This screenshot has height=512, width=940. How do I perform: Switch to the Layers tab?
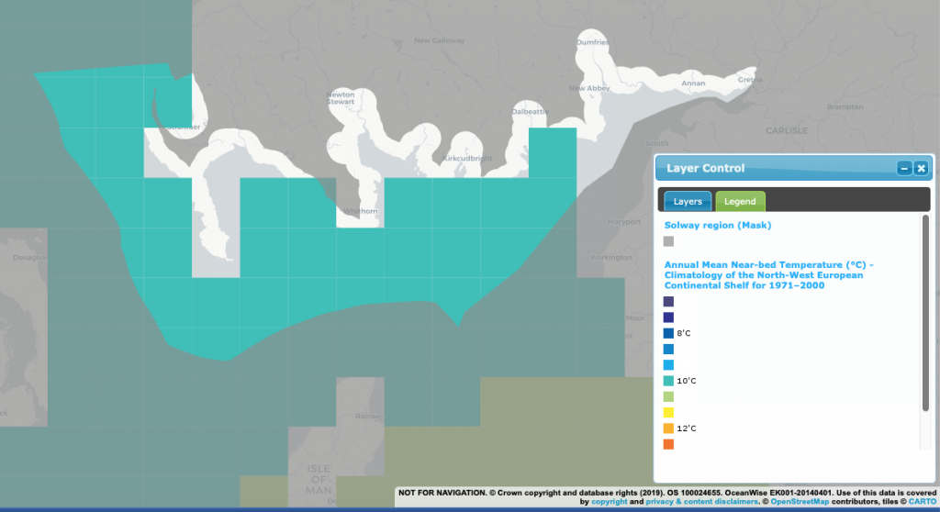(688, 201)
